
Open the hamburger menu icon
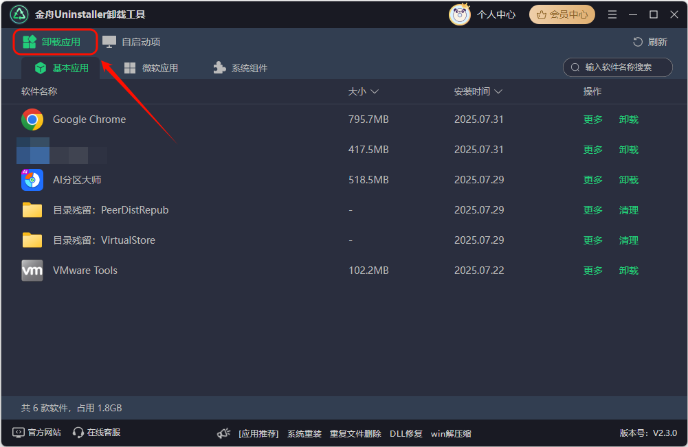[x=612, y=14]
